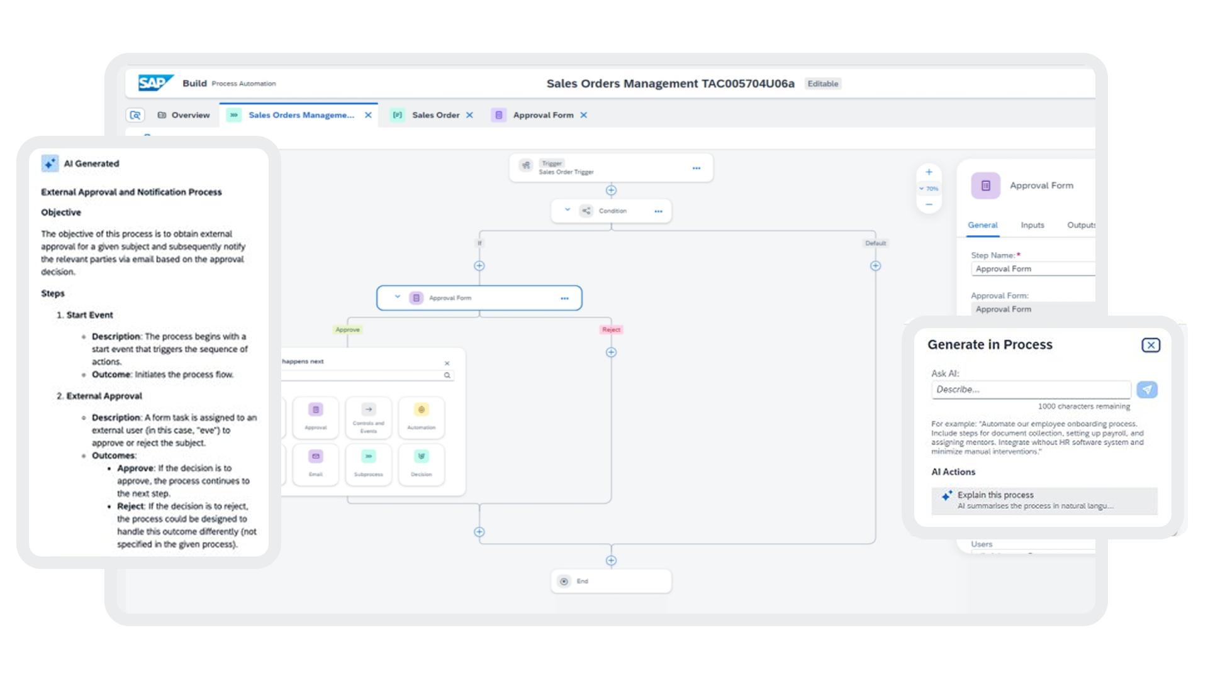Select the End node
Viewport: 1208px width, 679px height.
[611, 582]
